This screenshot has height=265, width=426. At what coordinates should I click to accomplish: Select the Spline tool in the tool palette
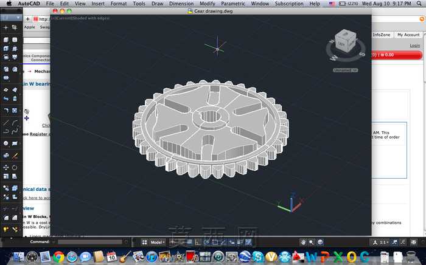click(x=15, y=131)
